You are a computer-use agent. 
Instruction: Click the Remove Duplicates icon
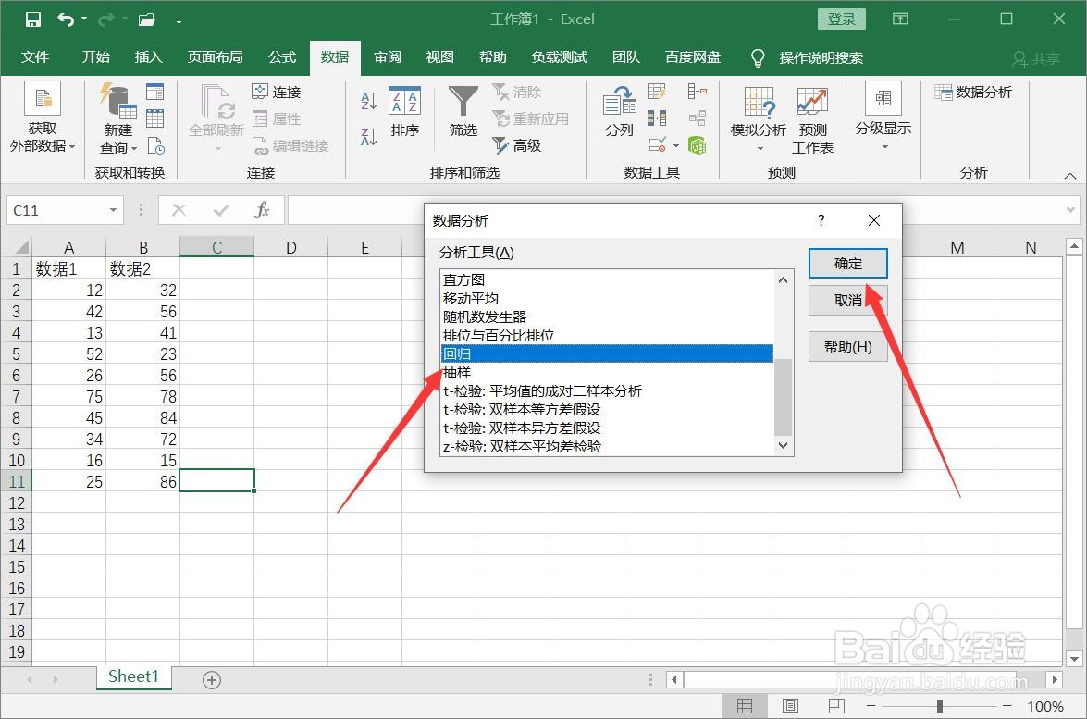(x=657, y=118)
